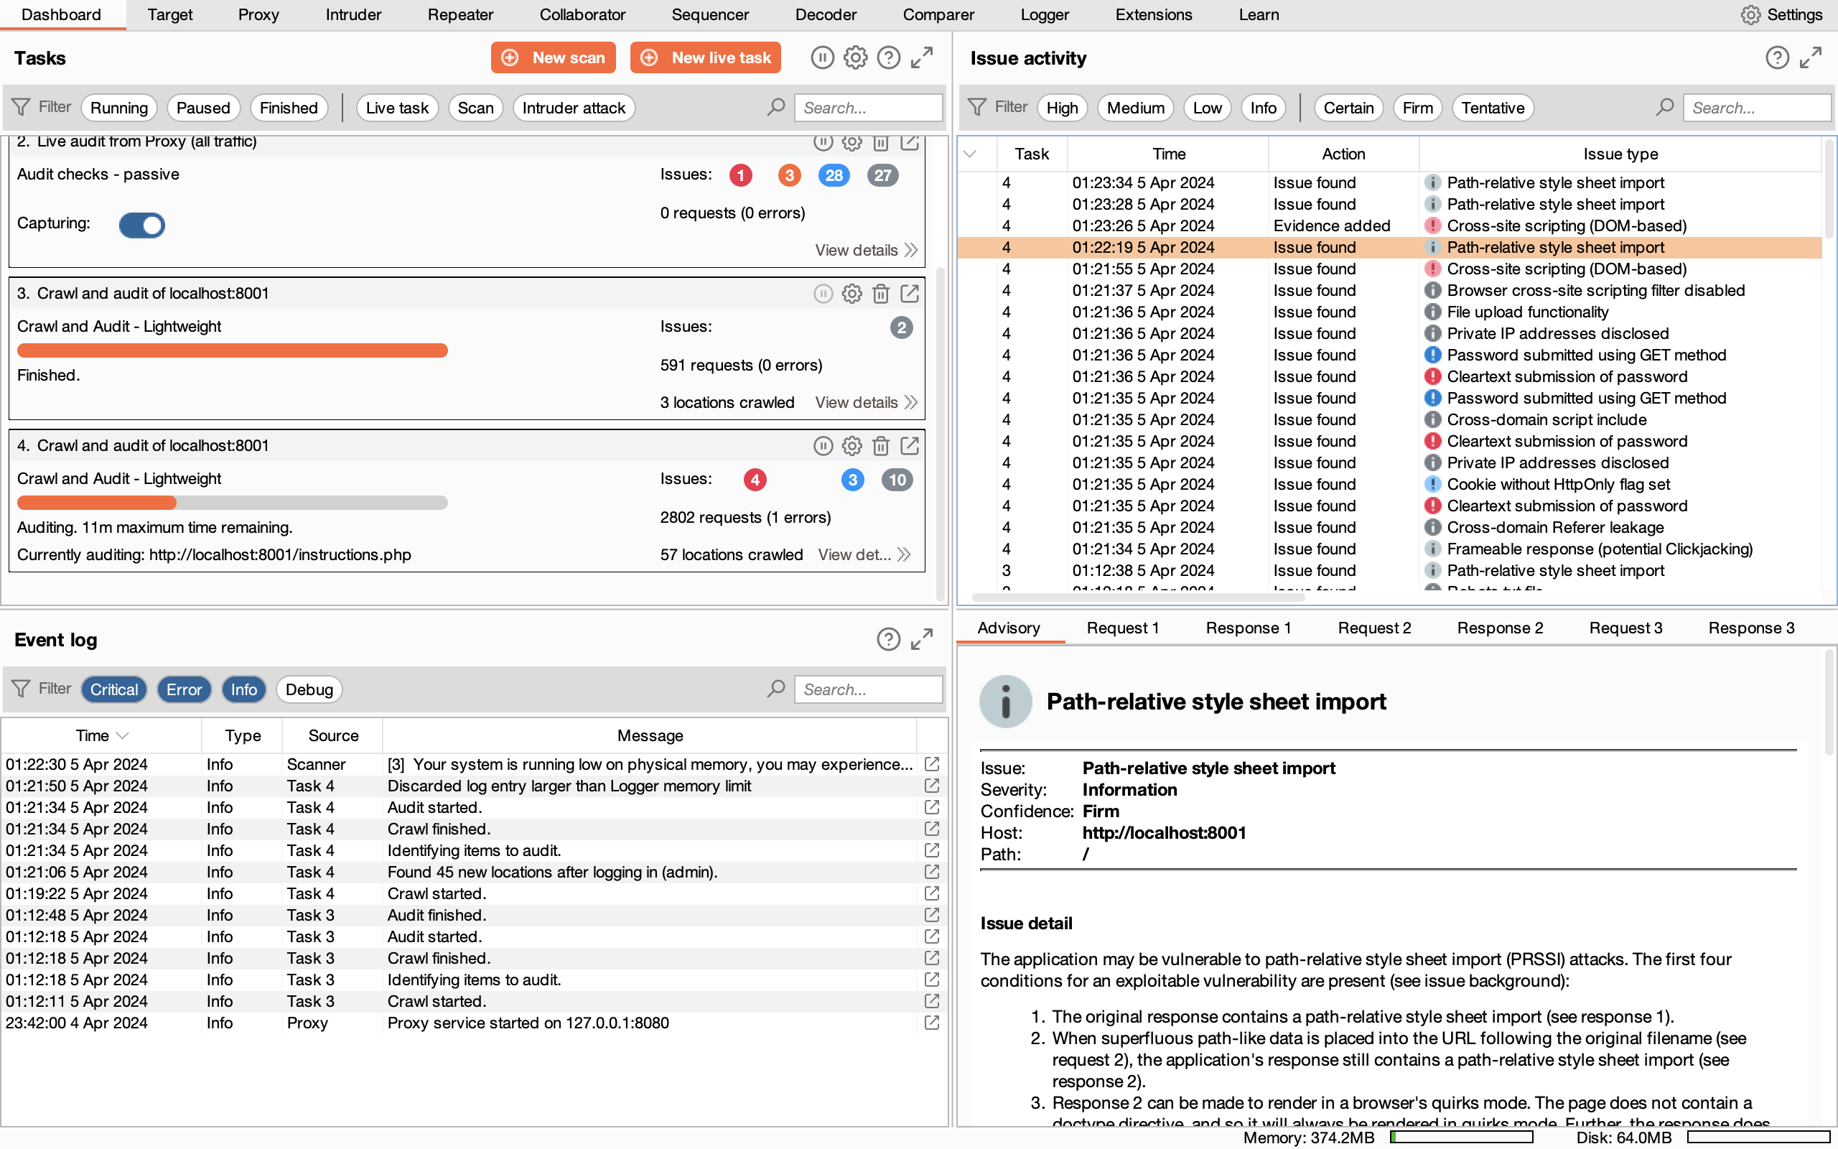Collapse the Issue activity table chevron
1838x1149 pixels.
pyautogui.click(x=970, y=153)
